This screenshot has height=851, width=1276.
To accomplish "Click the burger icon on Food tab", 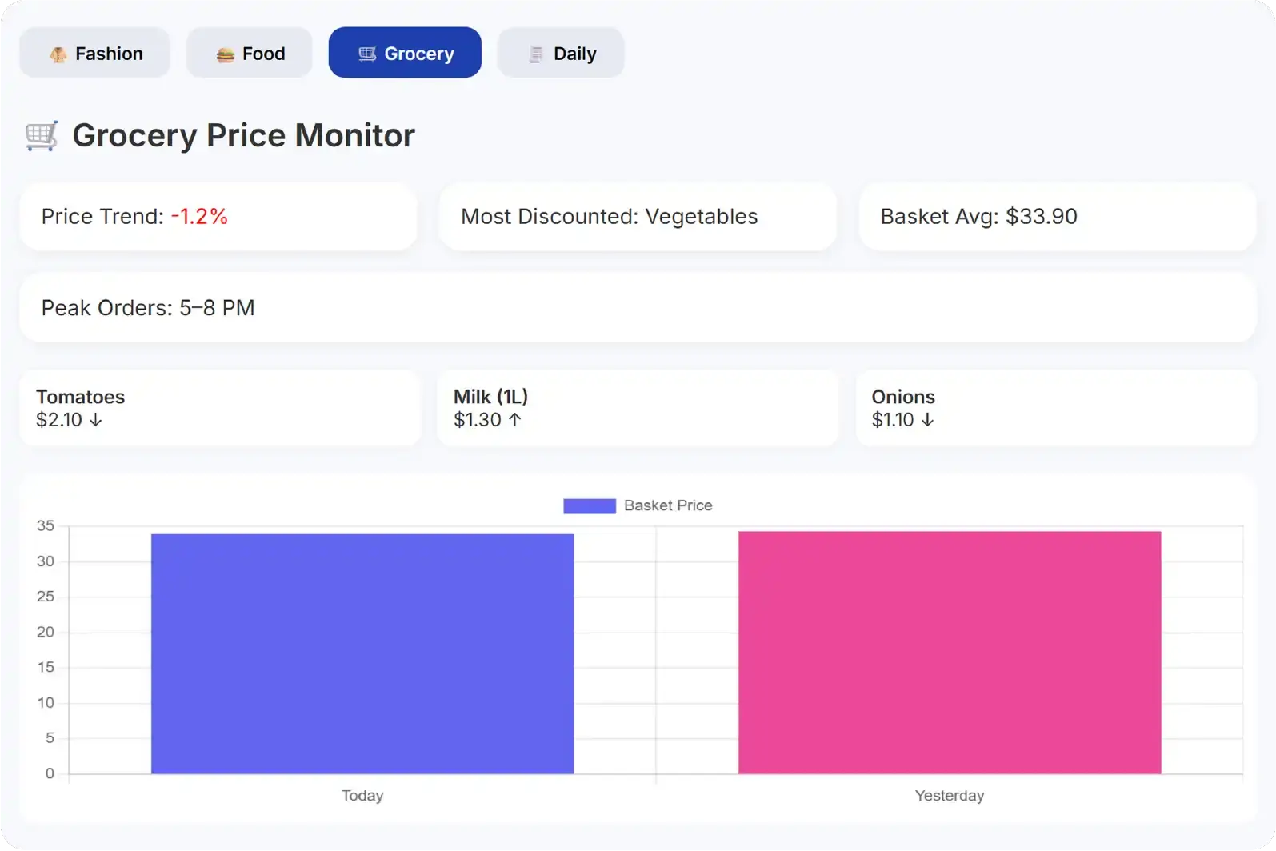I will pyautogui.click(x=225, y=54).
